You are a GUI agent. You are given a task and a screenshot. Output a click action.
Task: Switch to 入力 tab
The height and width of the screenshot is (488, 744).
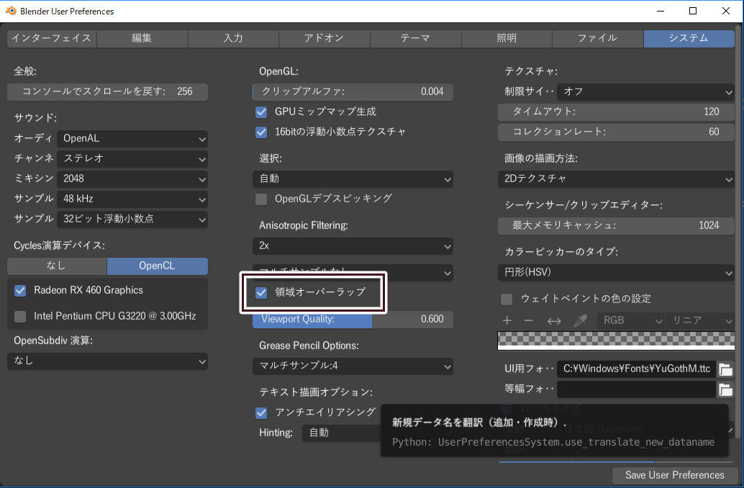[233, 38]
